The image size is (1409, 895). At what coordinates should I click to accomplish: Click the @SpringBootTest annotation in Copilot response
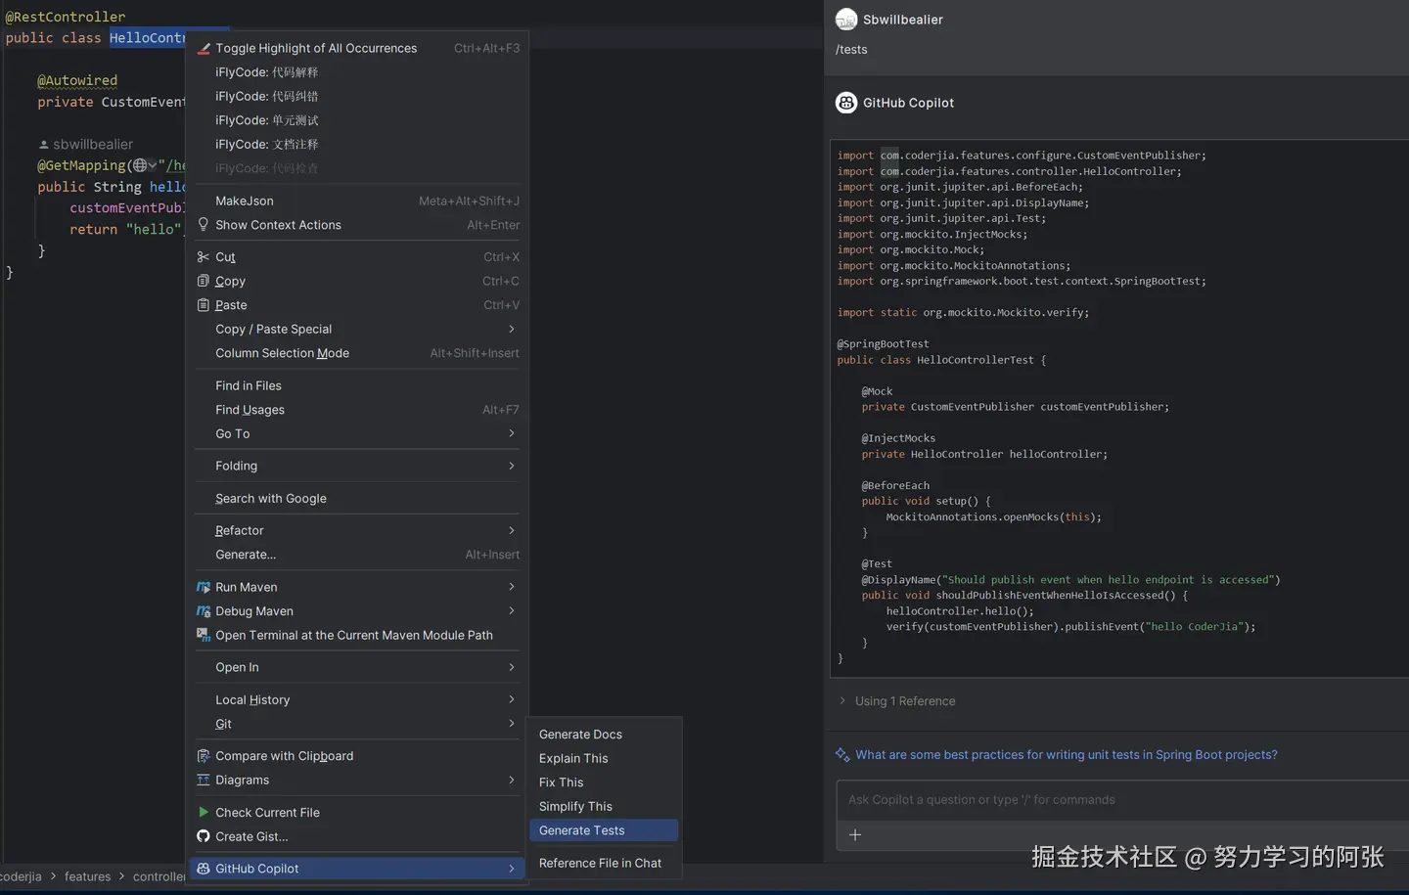point(884,344)
